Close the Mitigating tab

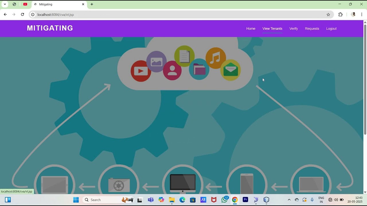point(83,4)
